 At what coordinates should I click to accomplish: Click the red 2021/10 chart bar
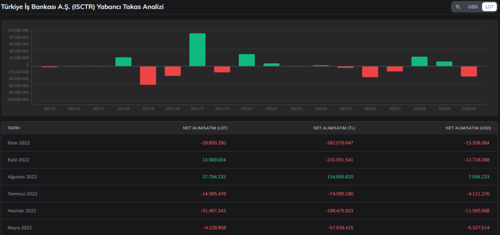[173, 71]
